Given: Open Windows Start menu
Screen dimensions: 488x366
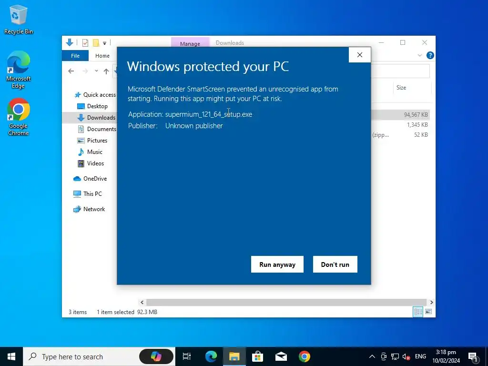Looking at the screenshot, I should click(11, 356).
